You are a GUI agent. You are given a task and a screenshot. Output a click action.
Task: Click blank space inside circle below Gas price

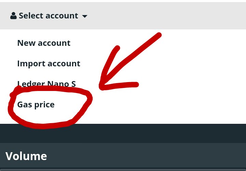pos(44,116)
